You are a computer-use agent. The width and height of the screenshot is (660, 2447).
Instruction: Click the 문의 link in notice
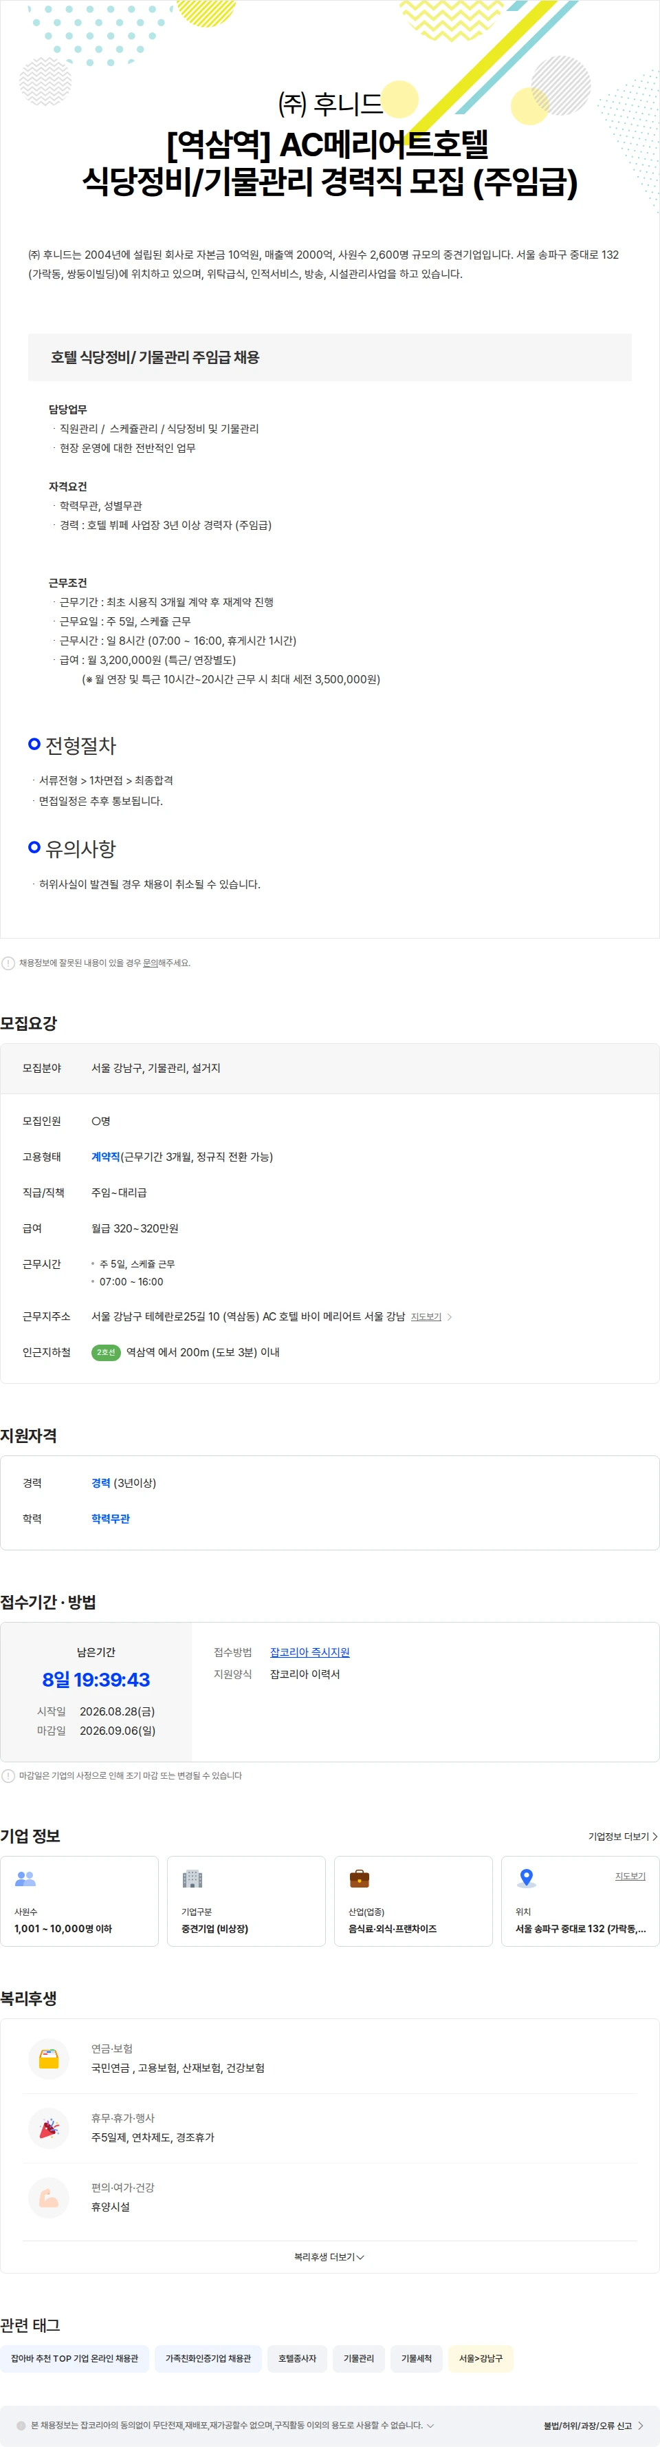150,963
